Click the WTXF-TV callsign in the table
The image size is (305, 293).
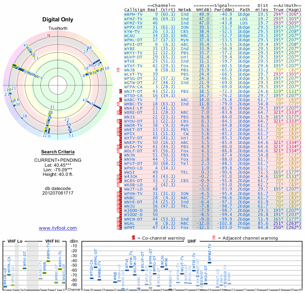(x=133, y=66)
